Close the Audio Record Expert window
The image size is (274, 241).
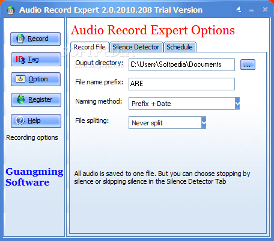(x=265, y=10)
